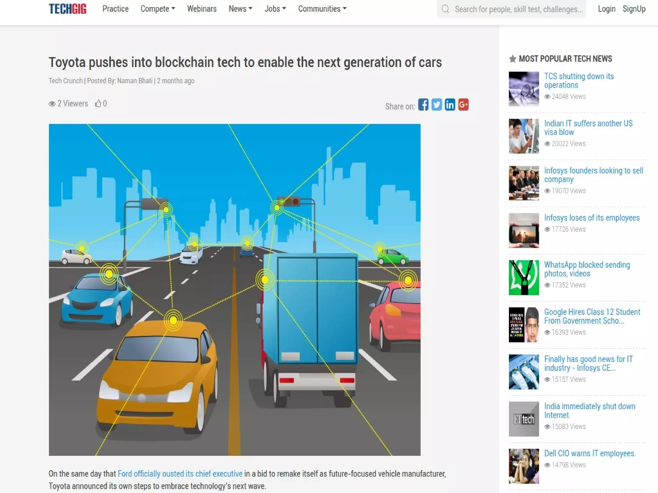Click the viewers eye icon

coord(52,104)
